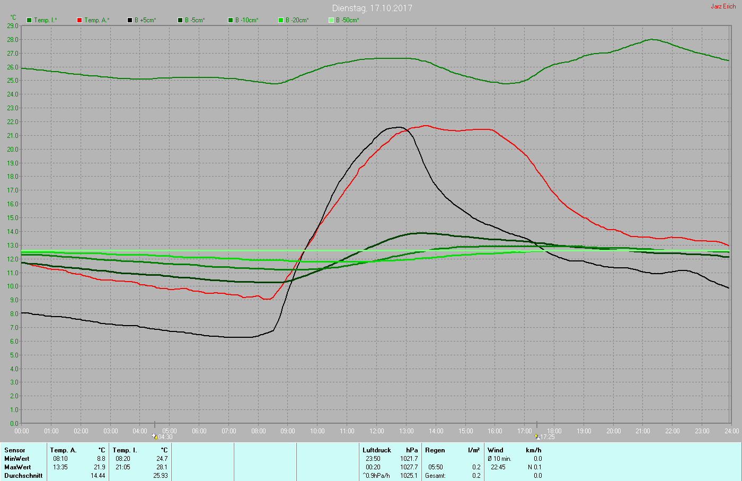
Task: Click the 'Wind' column header
Action: [496, 450]
